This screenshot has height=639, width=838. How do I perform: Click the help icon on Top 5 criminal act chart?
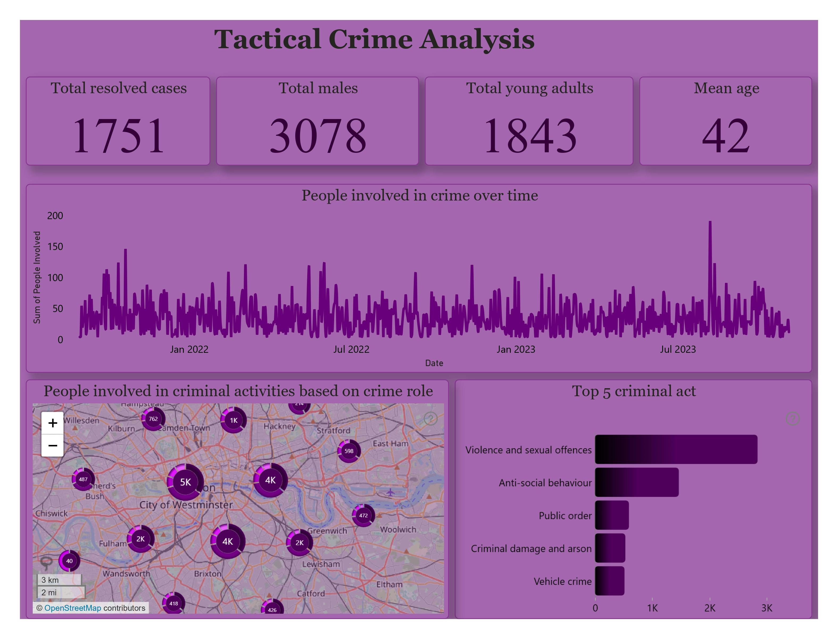(793, 419)
